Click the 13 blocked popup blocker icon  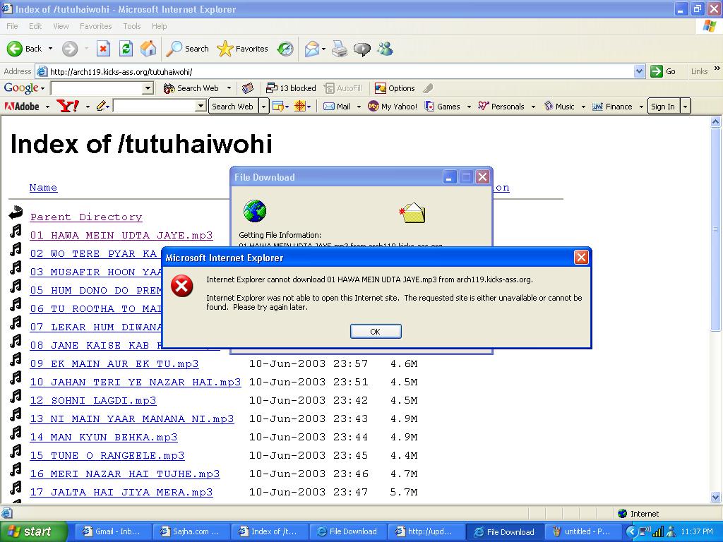click(290, 88)
